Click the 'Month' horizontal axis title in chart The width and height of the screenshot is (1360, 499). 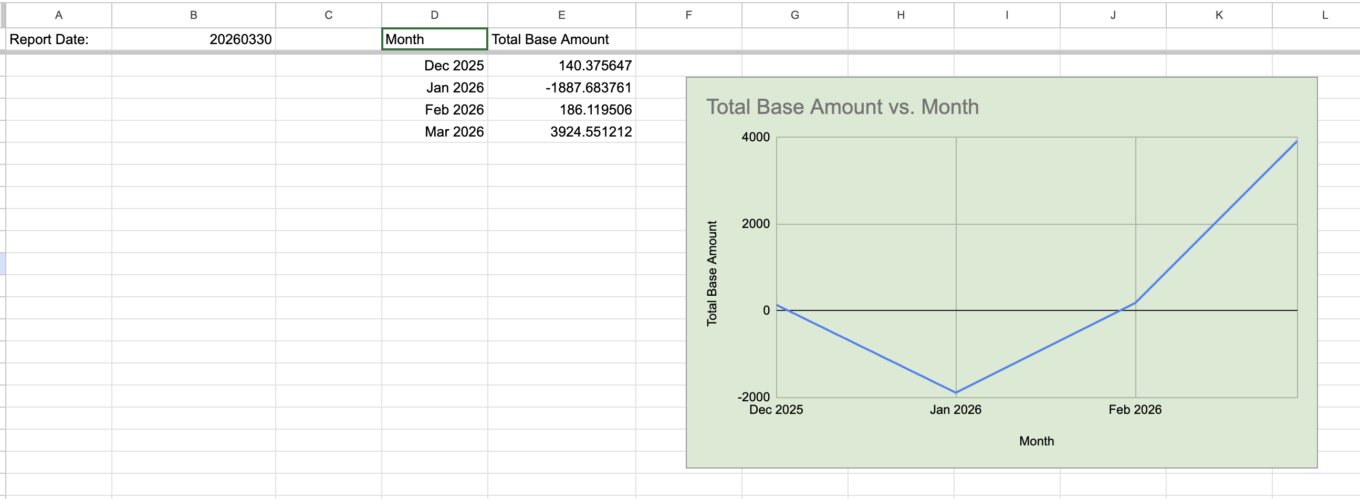pyautogui.click(x=1036, y=441)
